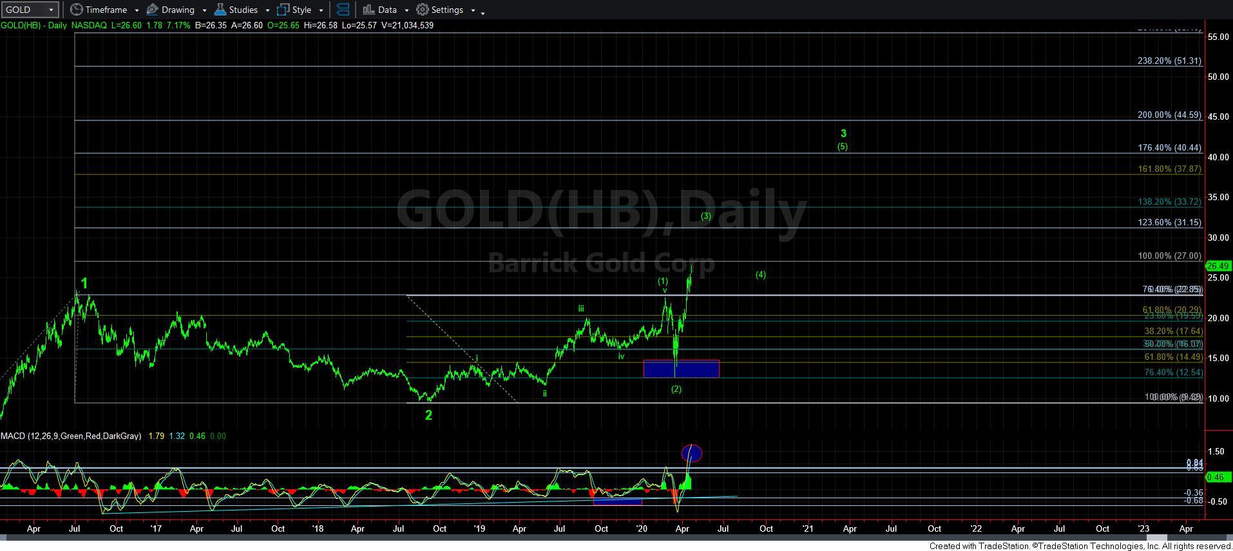Click the bid value 'B=26.35'

pos(210,25)
